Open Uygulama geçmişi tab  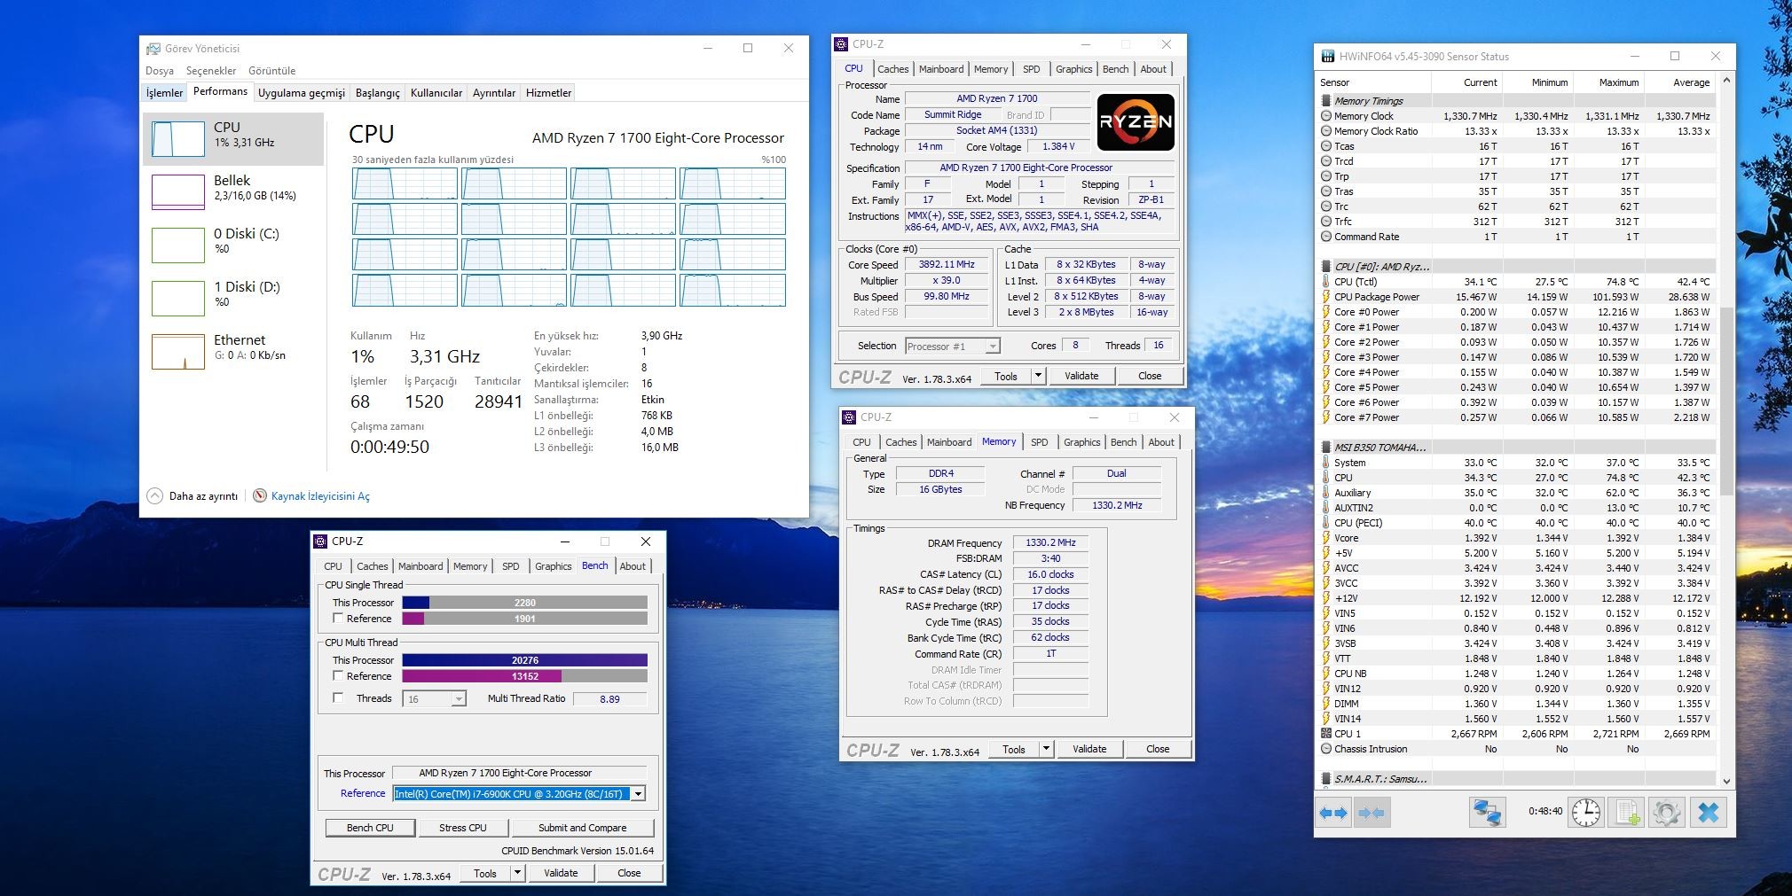302,93
